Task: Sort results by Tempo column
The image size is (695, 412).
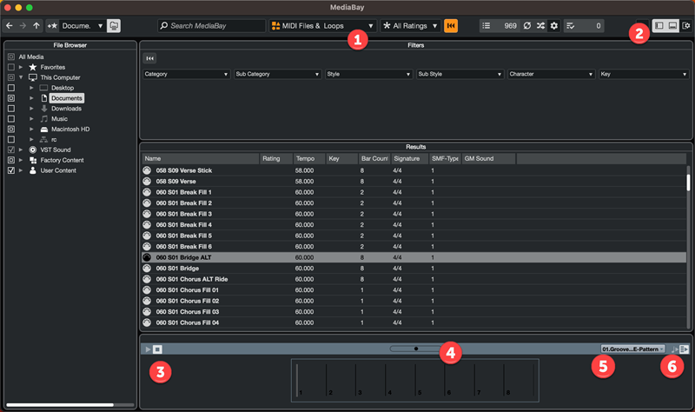Action: point(309,158)
